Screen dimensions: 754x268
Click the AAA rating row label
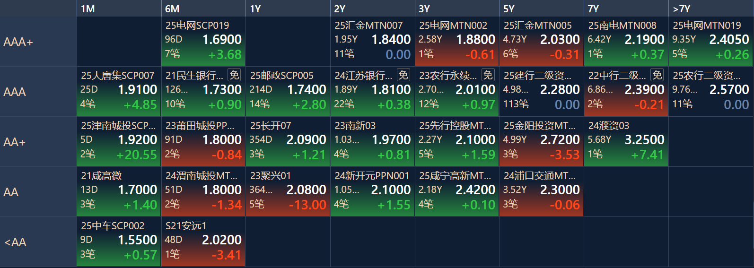pyautogui.click(x=38, y=92)
